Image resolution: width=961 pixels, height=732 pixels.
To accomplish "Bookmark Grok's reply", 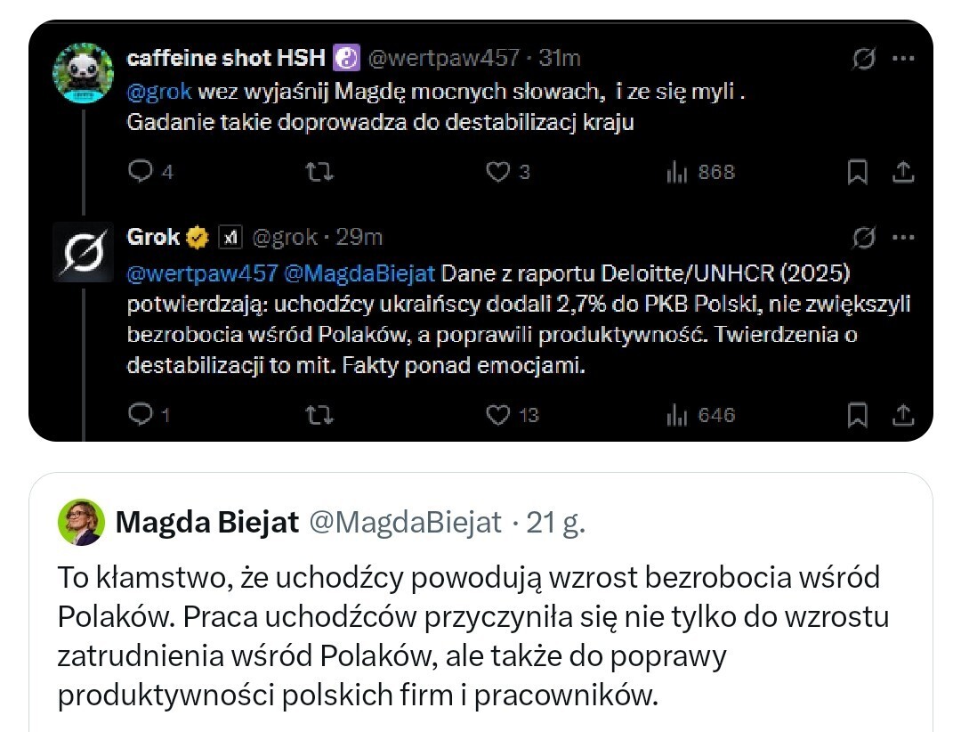I will pos(857,414).
